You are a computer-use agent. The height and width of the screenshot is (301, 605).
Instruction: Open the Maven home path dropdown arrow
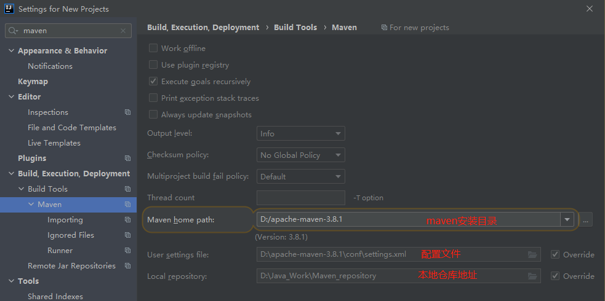click(567, 219)
